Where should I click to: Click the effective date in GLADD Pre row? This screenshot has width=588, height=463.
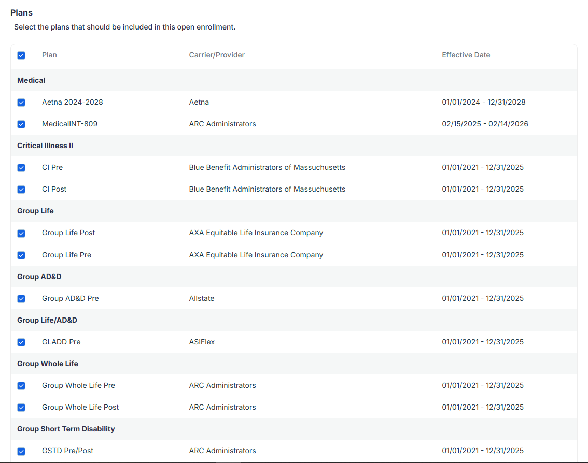(x=483, y=342)
